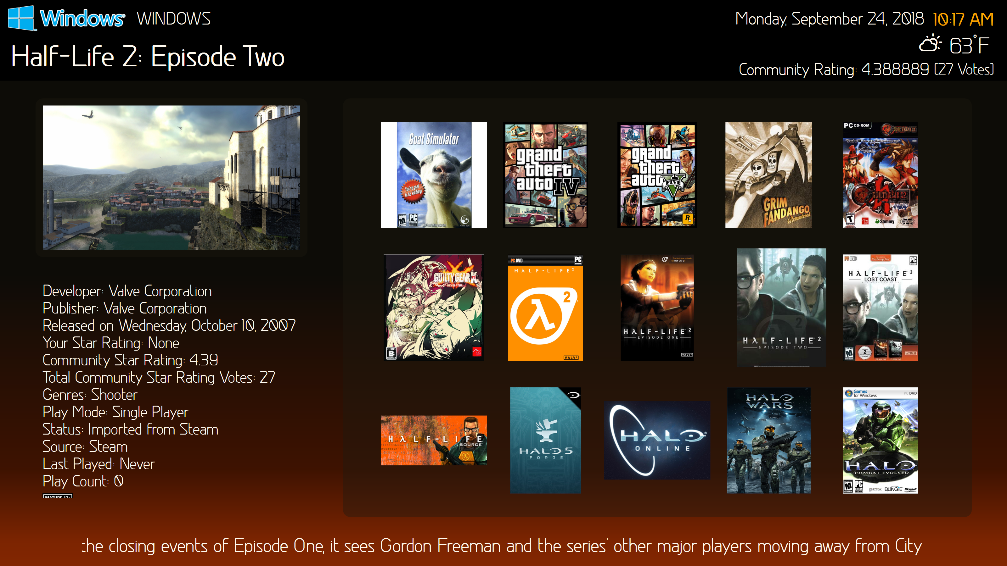Select the Half-Life Source banner
Screen dimensions: 1007x566
tap(434, 440)
